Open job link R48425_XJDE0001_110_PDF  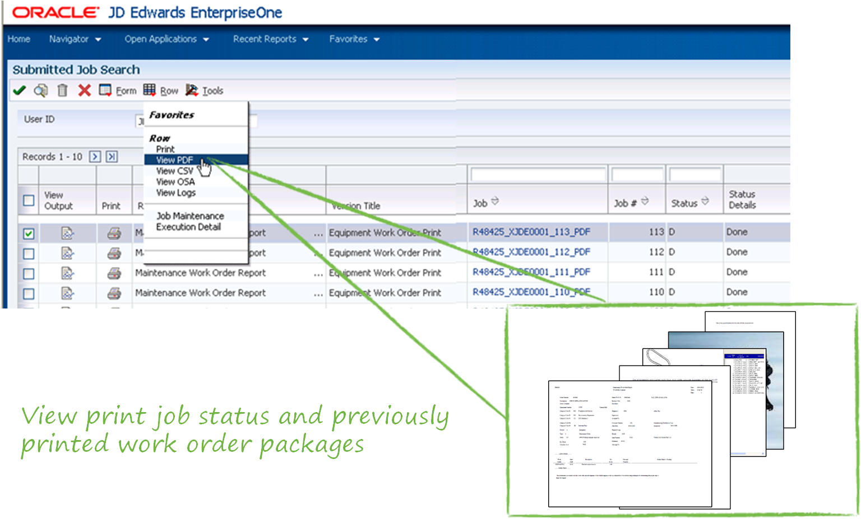point(531,292)
